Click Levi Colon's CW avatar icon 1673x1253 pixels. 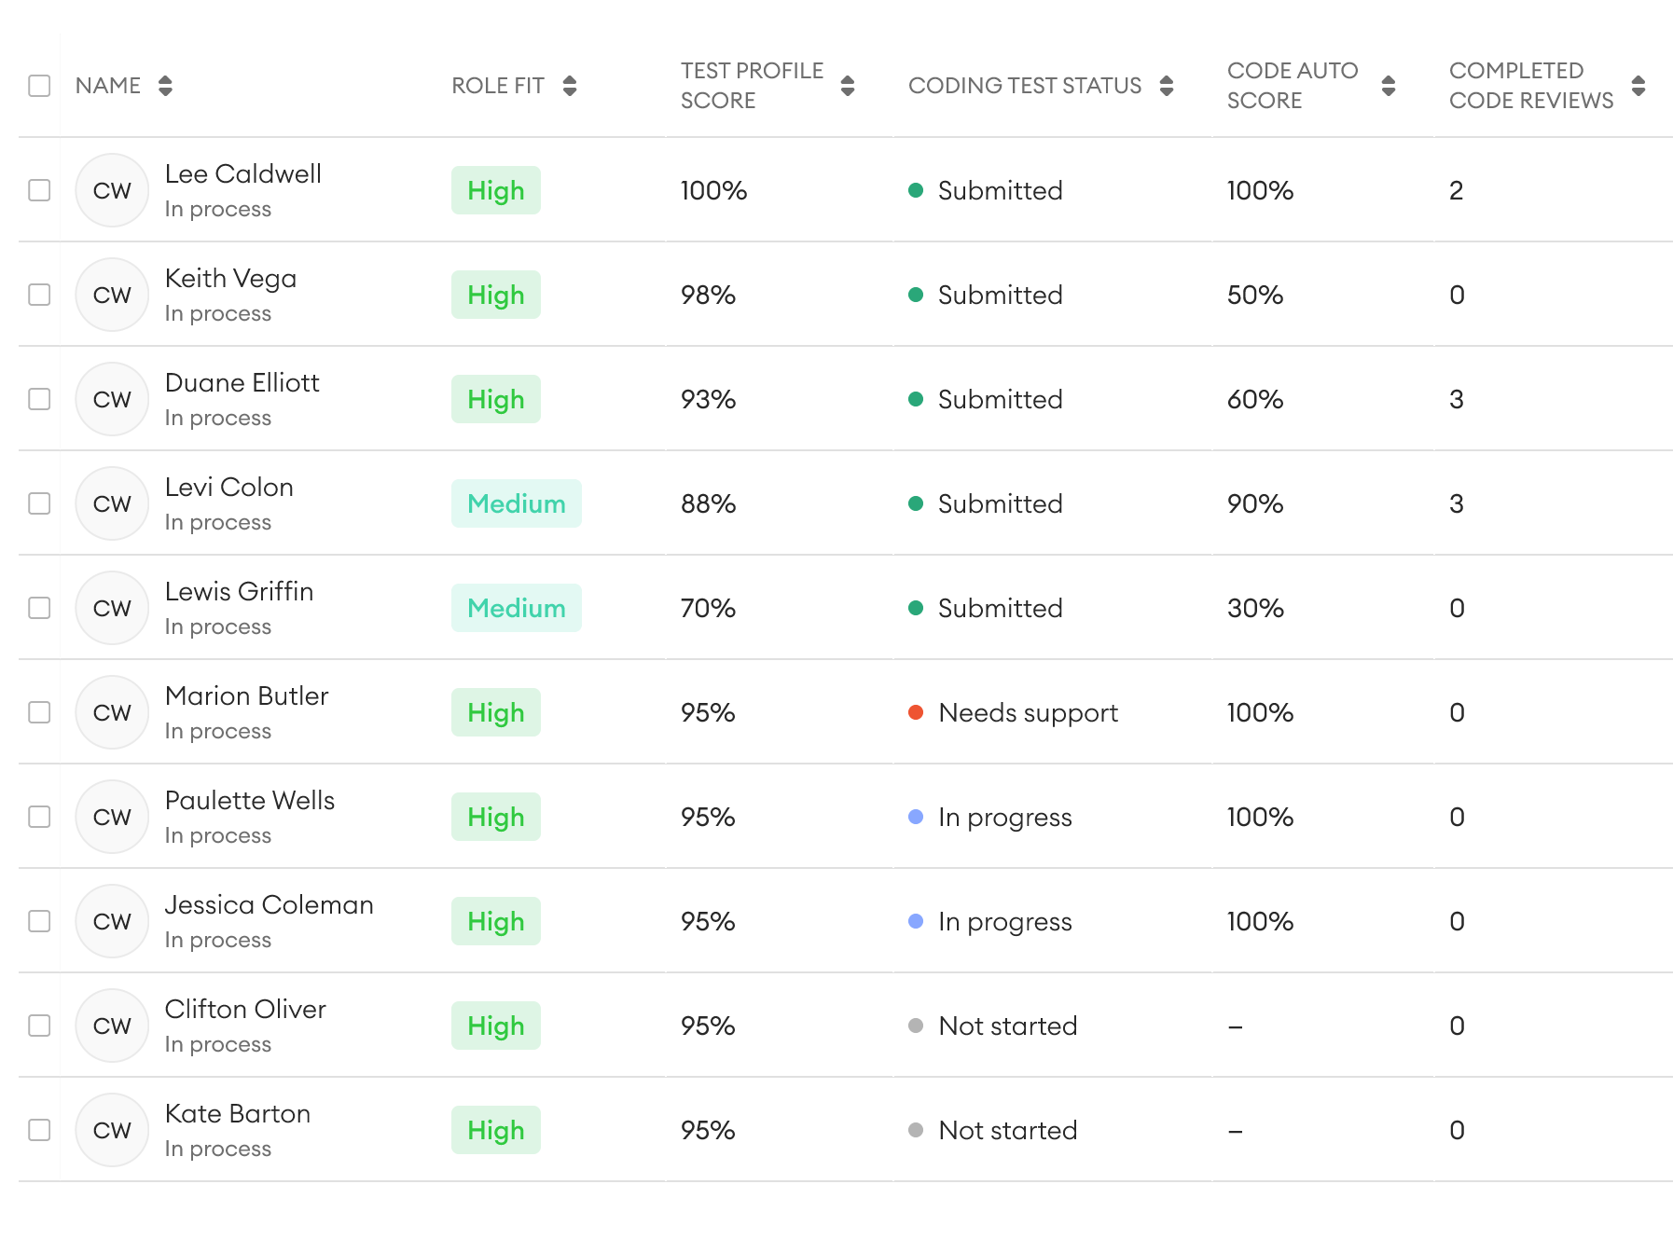tap(112, 503)
